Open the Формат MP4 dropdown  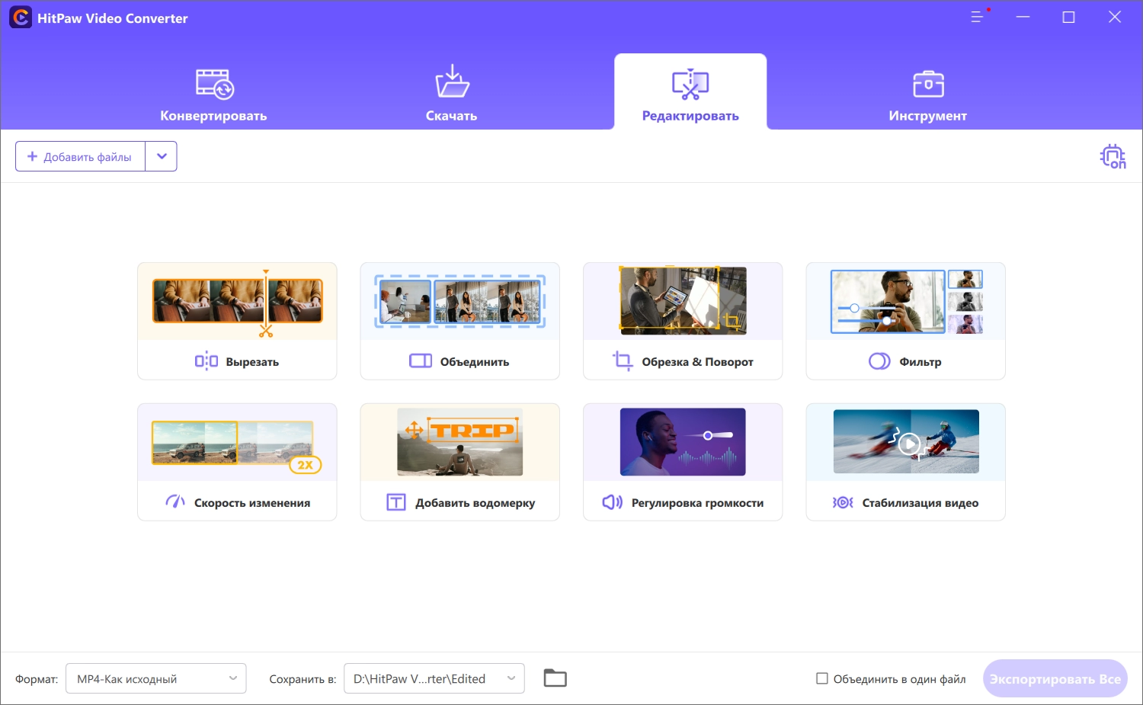[x=156, y=678]
